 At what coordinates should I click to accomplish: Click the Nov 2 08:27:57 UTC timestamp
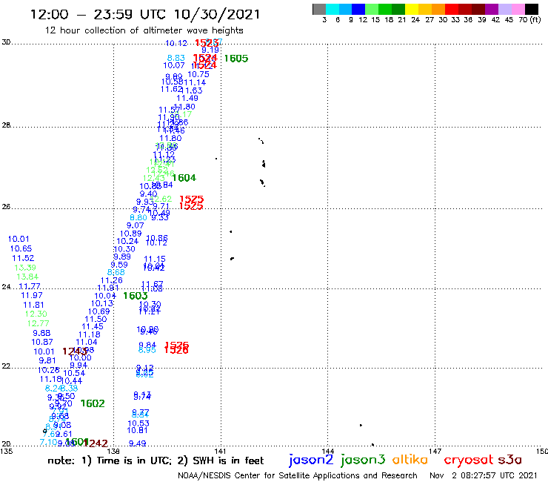point(484,475)
